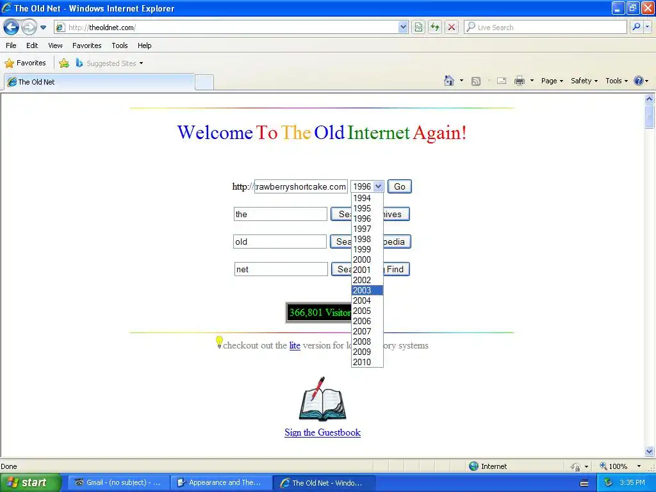The height and width of the screenshot is (492, 656).
Task: Click the Forward navigation arrow
Action: 29,27
